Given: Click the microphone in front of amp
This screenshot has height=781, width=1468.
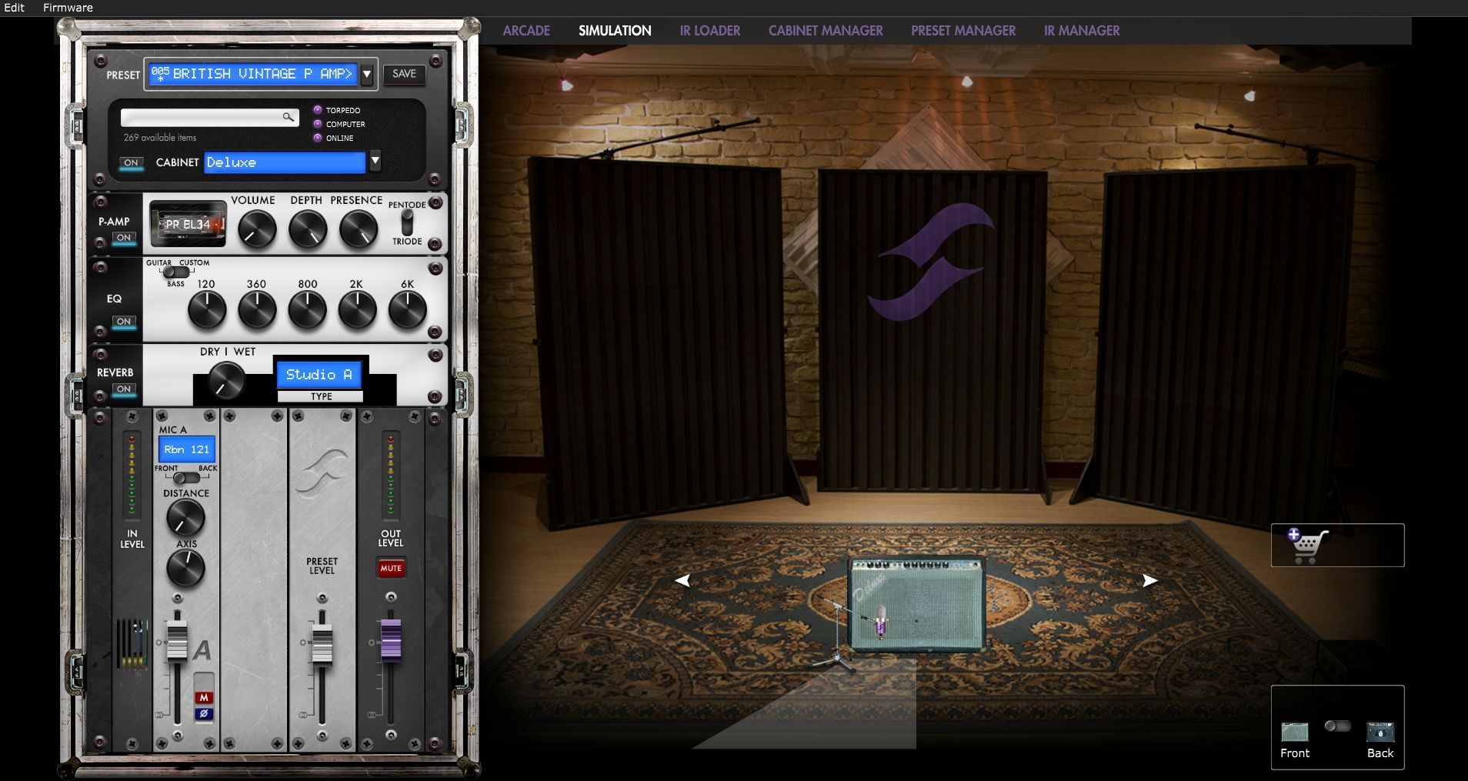Looking at the screenshot, I should 880,619.
